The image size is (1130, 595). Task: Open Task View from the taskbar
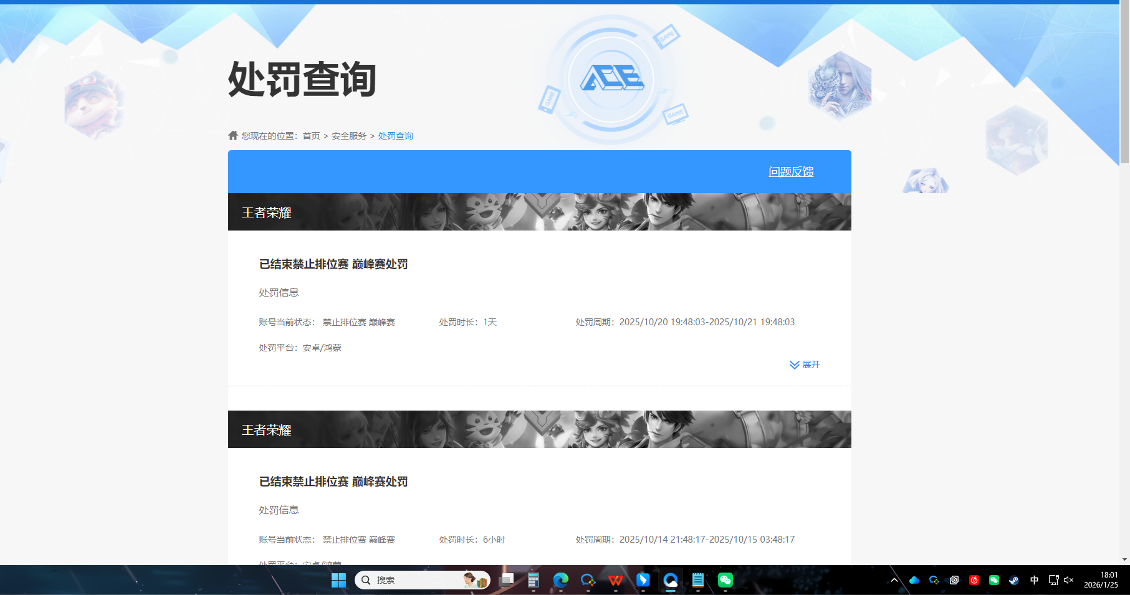[505, 579]
